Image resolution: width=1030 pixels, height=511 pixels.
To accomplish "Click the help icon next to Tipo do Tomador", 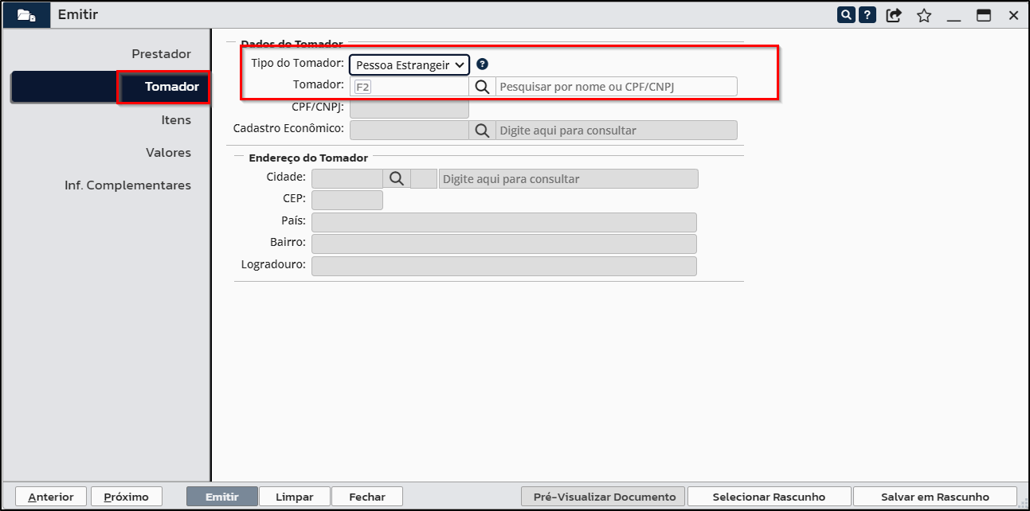I will [482, 64].
